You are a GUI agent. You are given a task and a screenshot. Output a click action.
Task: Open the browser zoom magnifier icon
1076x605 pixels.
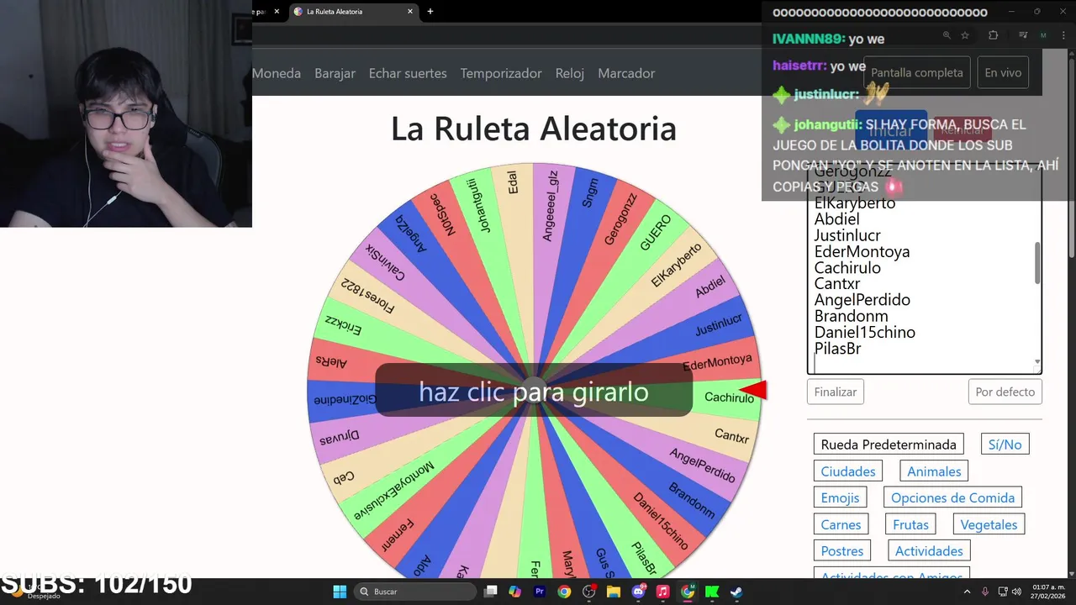pos(947,35)
